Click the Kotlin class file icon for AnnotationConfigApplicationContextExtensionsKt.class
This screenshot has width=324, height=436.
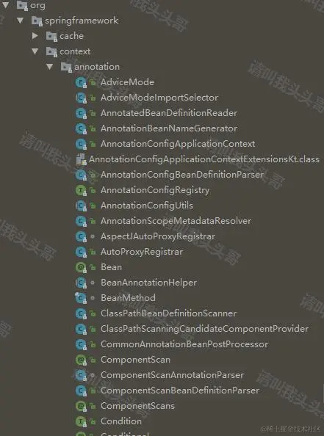pyautogui.click(x=82, y=159)
